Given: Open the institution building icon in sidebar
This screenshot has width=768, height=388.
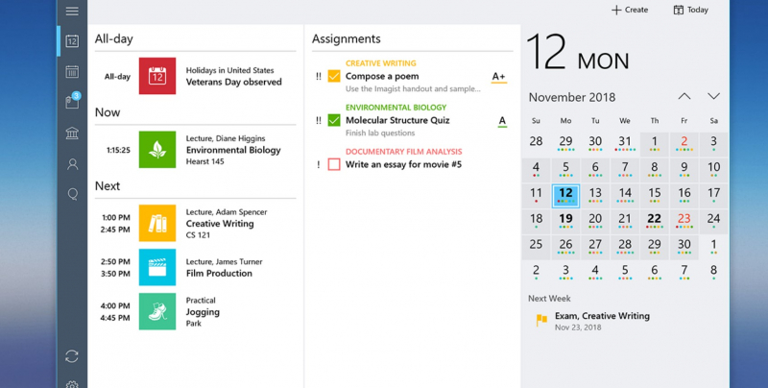Looking at the screenshot, I should click(x=72, y=133).
